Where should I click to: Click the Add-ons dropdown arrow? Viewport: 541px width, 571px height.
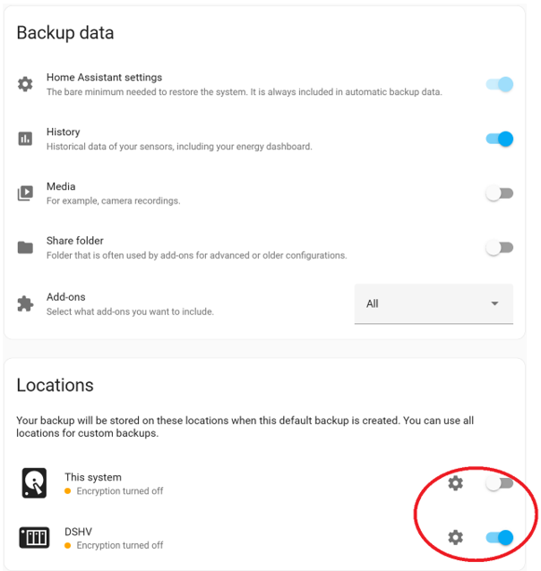494,303
